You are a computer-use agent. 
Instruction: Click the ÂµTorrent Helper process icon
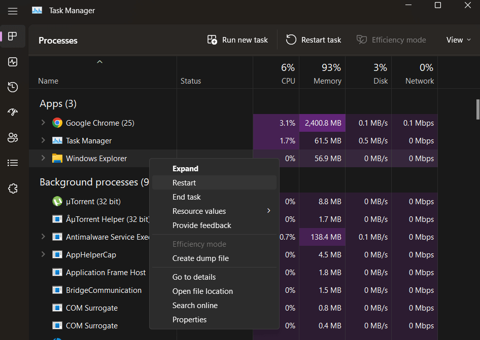pyautogui.click(x=57, y=219)
